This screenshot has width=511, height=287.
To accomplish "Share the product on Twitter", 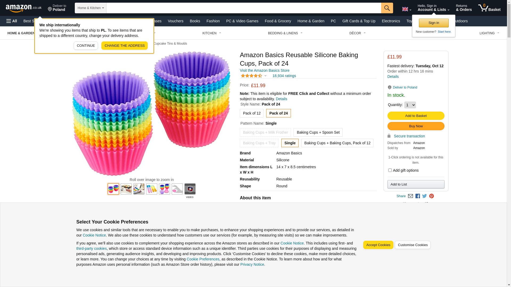I will click(425, 196).
